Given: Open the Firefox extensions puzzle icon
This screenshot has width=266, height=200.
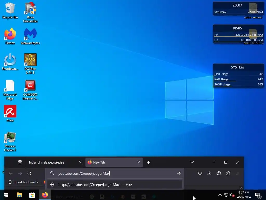Looking at the screenshot, I should (x=228, y=173).
